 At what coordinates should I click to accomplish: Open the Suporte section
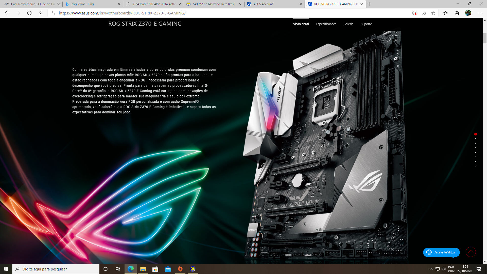(x=366, y=24)
